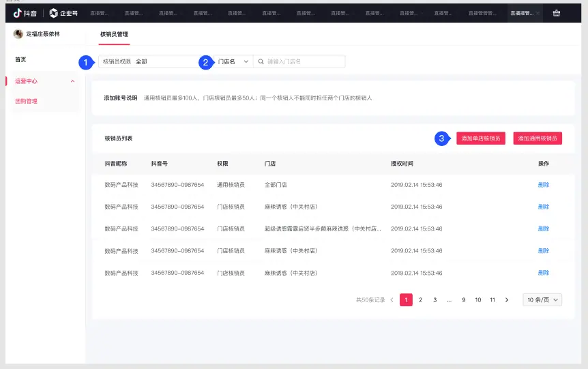The image size is (588, 369).
Task: Click the 企业号 enterprise logo
Action: pos(63,13)
